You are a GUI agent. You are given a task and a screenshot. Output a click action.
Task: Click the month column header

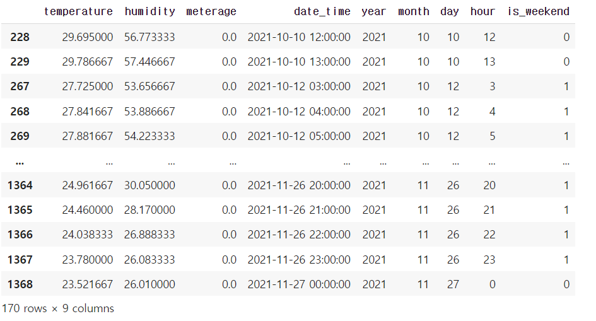[414, 12]
